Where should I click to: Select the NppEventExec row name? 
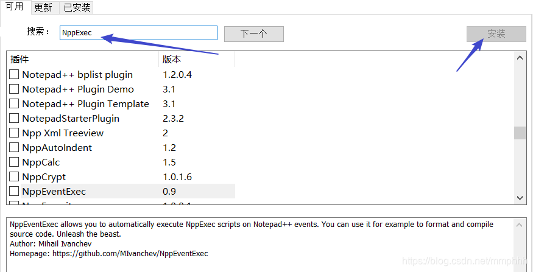pos(54,192)
